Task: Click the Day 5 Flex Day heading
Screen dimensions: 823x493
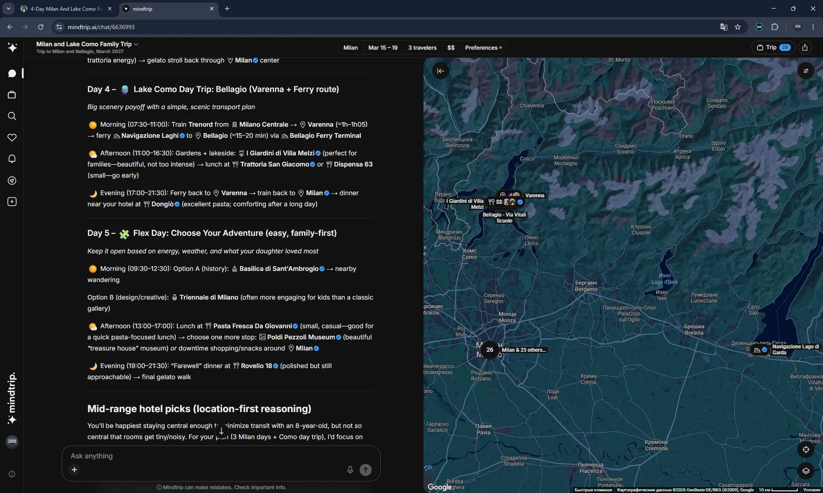Action: pyautogui.click(x=212, y=233)
